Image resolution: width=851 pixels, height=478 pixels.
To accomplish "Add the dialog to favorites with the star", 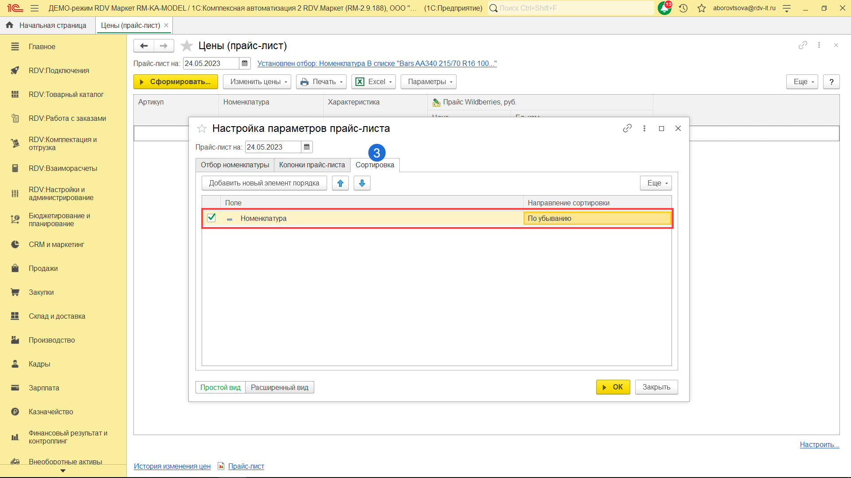I will pos(202,128).
